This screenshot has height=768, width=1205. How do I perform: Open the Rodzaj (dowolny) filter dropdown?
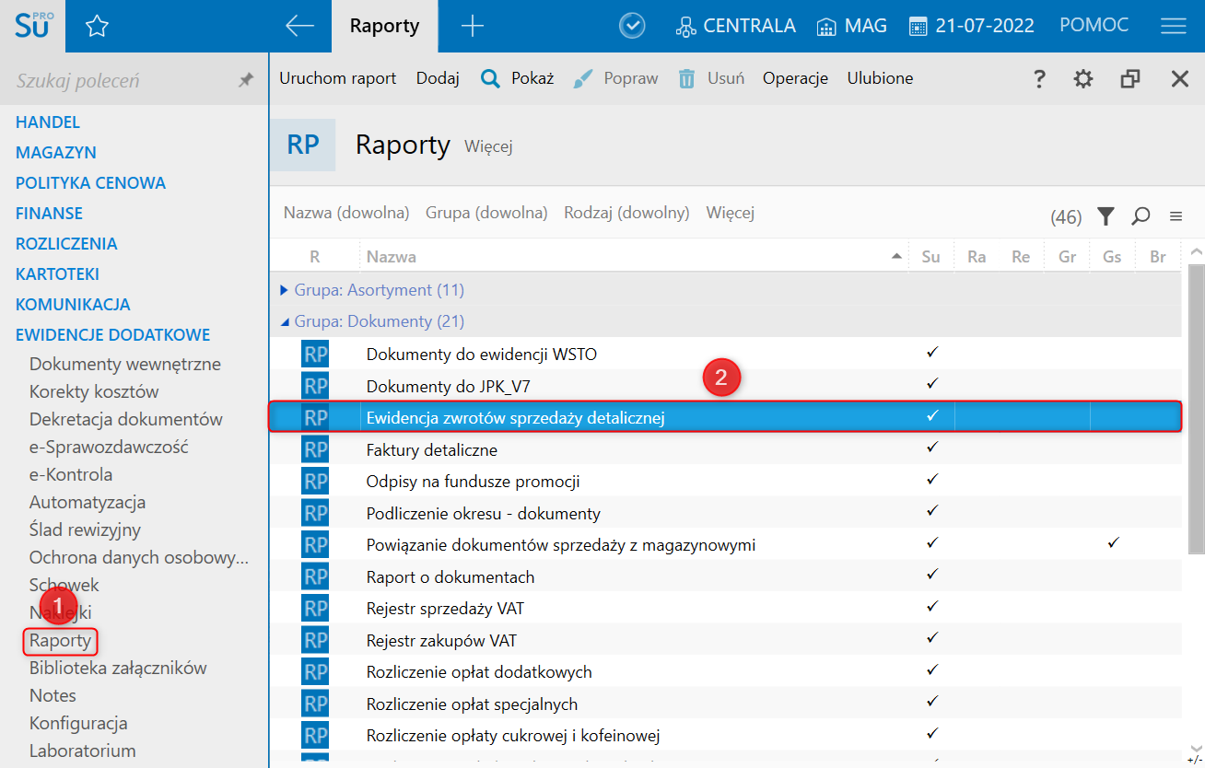point(626,213)
